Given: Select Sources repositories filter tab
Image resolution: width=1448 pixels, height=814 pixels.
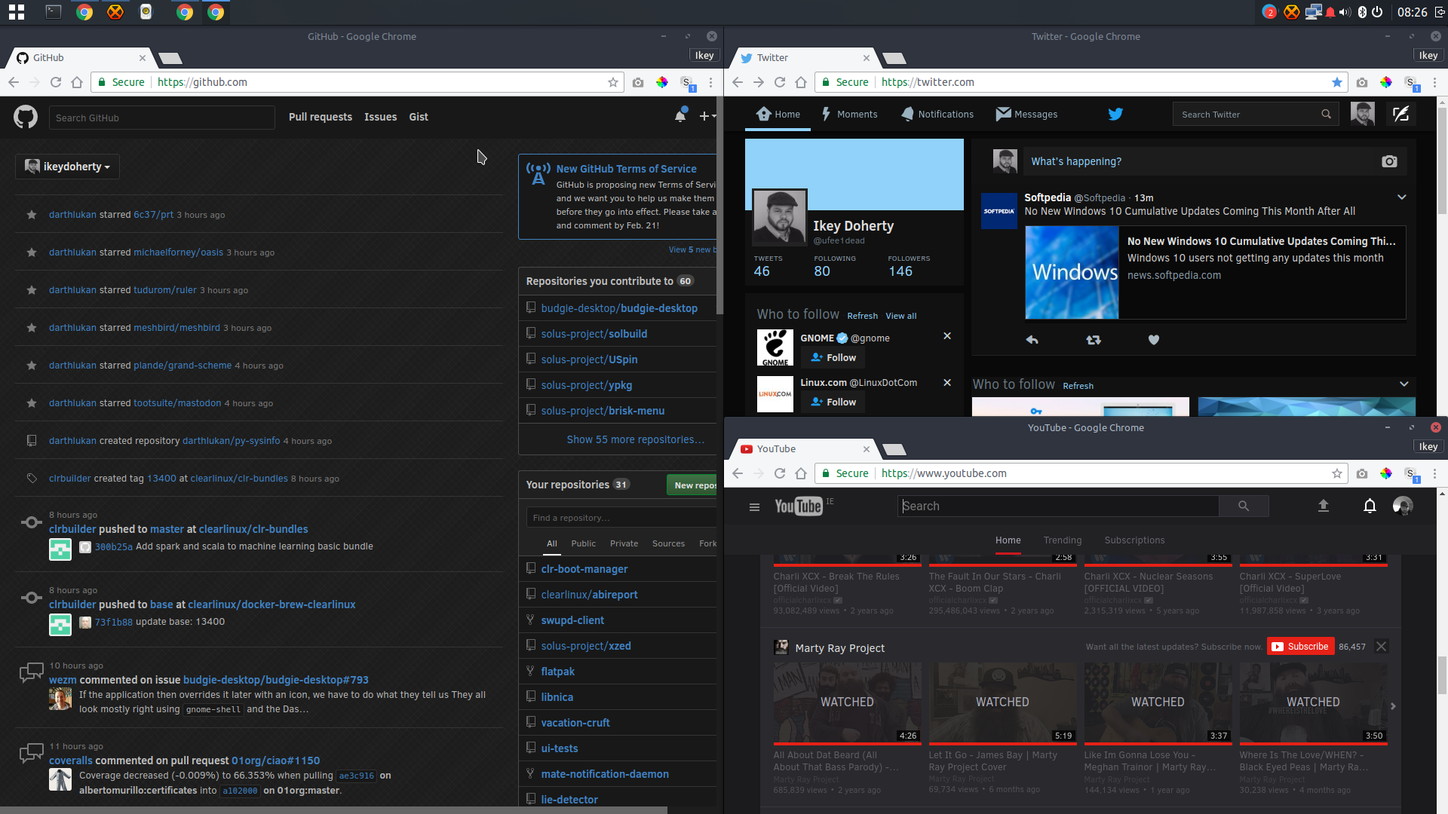Looking at the screenshot, I should (x=668, y=543).
